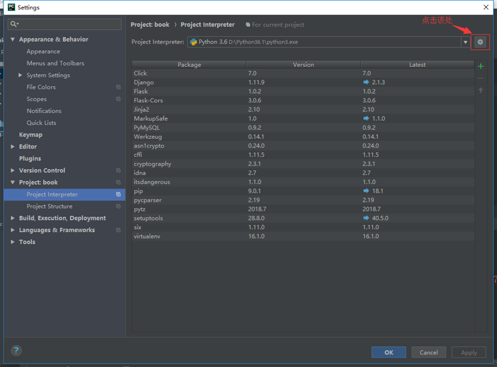Viewport: 497px width, 367px height.
Task: Open the Project Interpreter dropdown arrow
Action: [466, 42]
